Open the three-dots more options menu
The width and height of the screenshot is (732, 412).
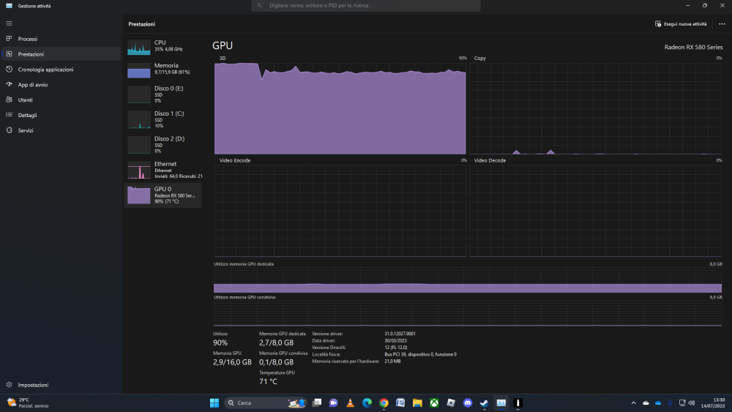click(722, 24)
